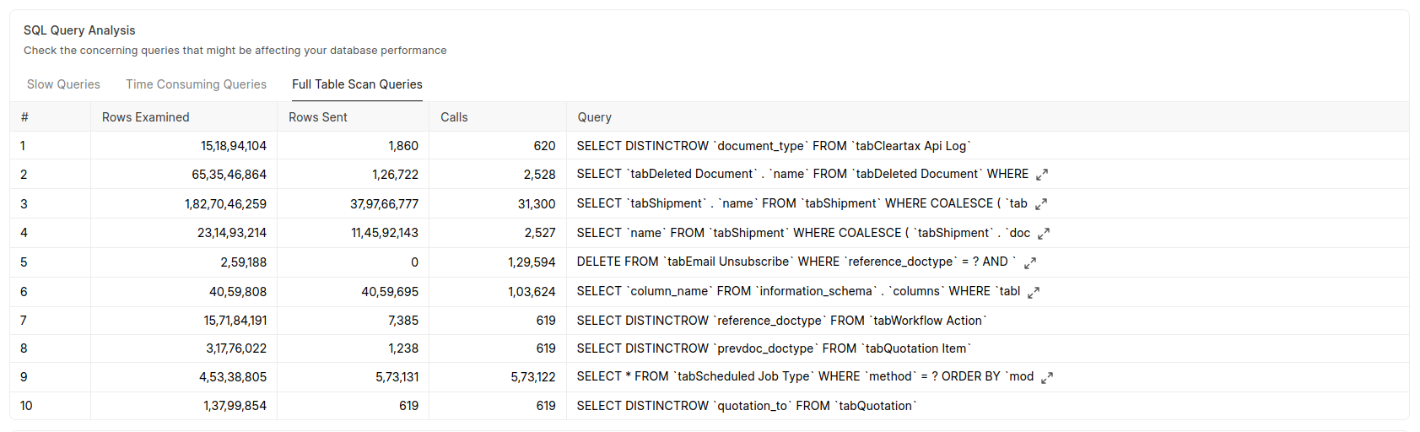1420x432 pixels.
Task: Expand the tabDeleted Document query text
Action: 1042,175
